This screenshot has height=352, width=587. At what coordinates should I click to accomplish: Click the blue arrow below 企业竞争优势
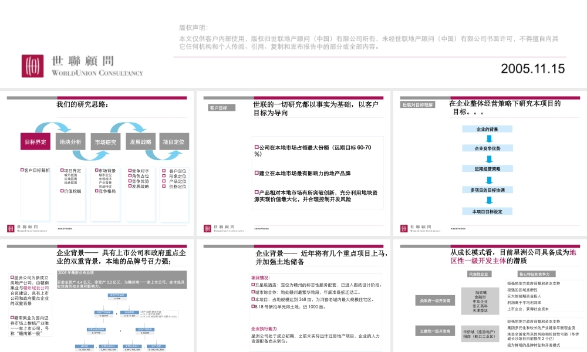488,159
